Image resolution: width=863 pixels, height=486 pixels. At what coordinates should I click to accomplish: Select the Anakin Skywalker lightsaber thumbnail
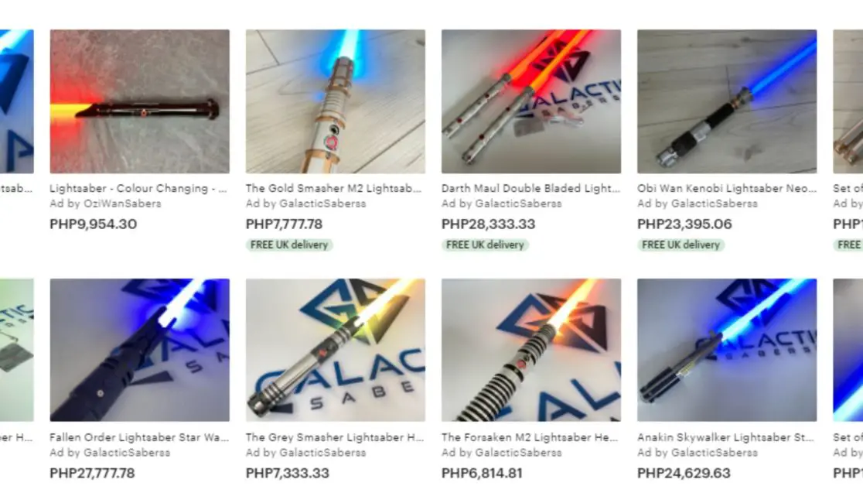[727, 350]
